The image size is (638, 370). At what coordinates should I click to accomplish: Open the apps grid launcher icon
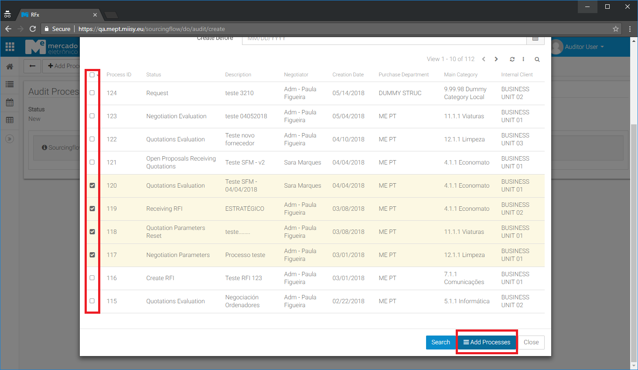(10, 47)
